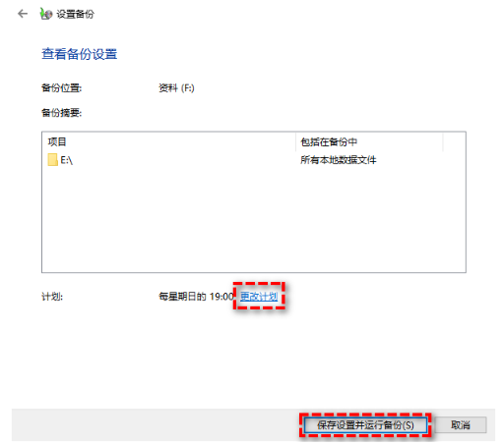Click the 查看备份设置 heading

tap(79, 54)
